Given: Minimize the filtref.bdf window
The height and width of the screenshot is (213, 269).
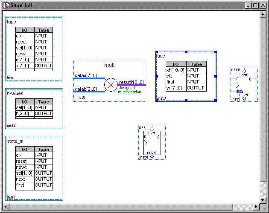Looking at the screenshot, I should pyautogui.click(x=249, y=5).
